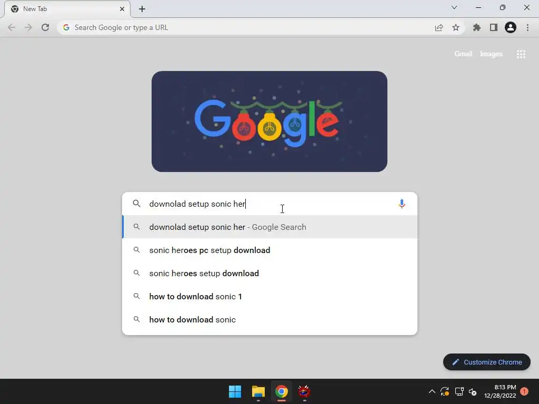Pick suggestion 'how to download sonic 1'
The height and width of the screenshot is (404, 539).
tap(270, 297)
